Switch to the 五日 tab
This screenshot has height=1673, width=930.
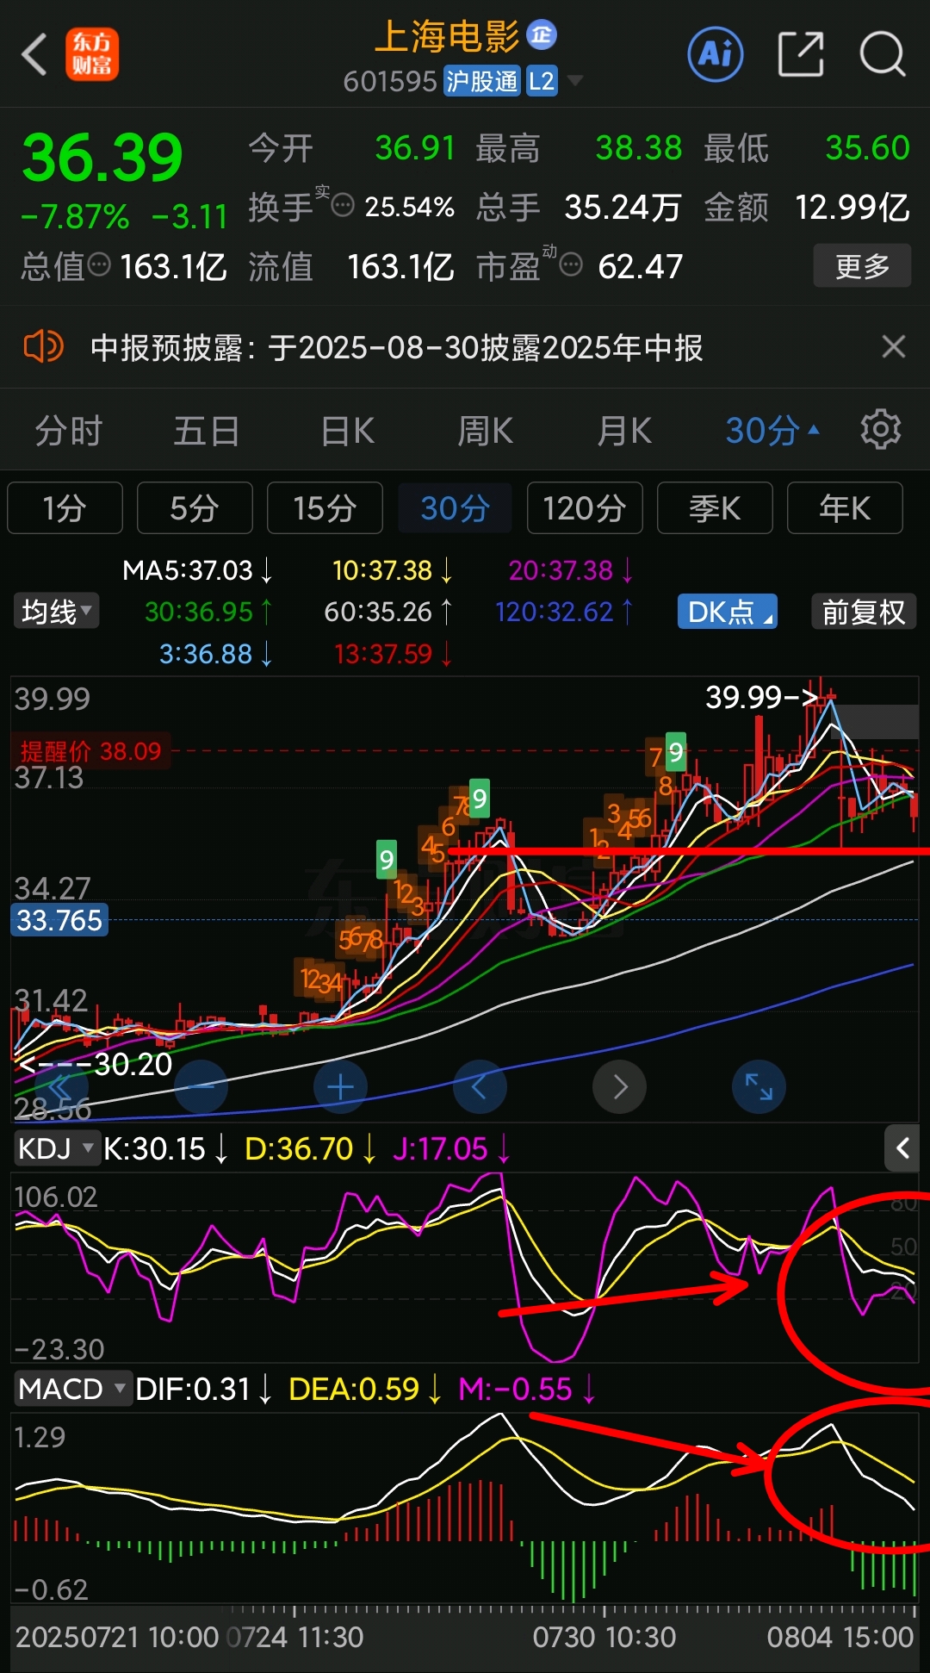click(x=207, y=430)
